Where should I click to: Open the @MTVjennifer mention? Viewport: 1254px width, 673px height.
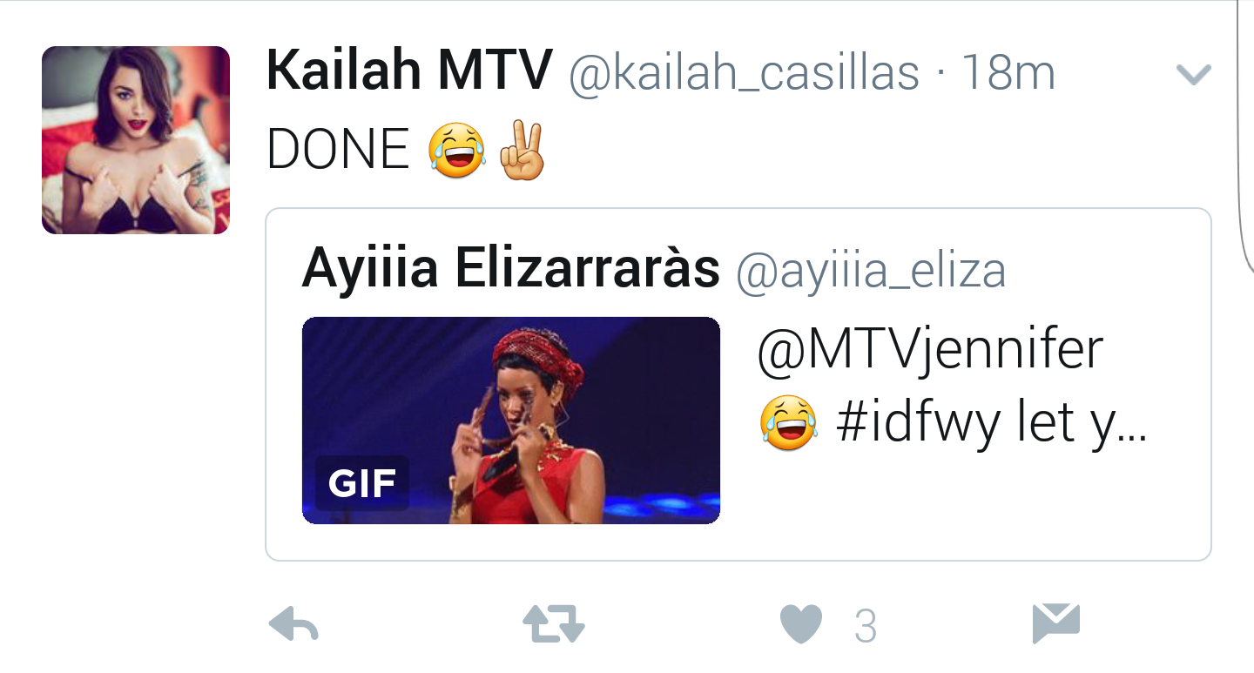click(930, 351)
